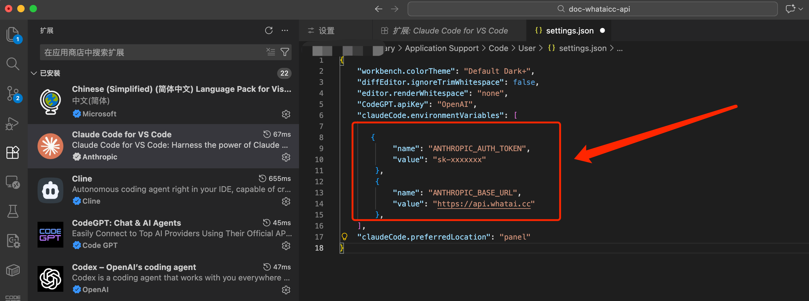The height and width of the screenshot is (301, 809).
Task: Open the extensions panel more actions menu
Action: coord(285,30)
